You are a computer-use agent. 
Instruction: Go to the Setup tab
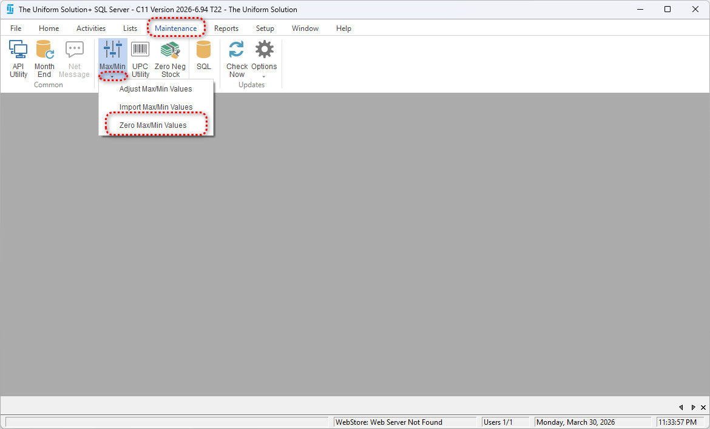coord(265,28)
